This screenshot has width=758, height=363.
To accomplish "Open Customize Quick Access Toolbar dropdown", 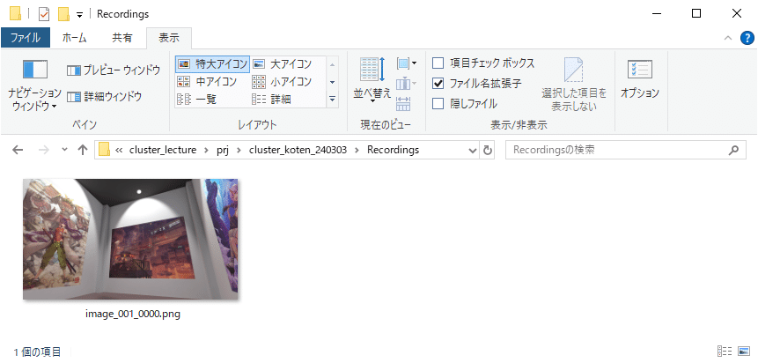I will [79, 14].
